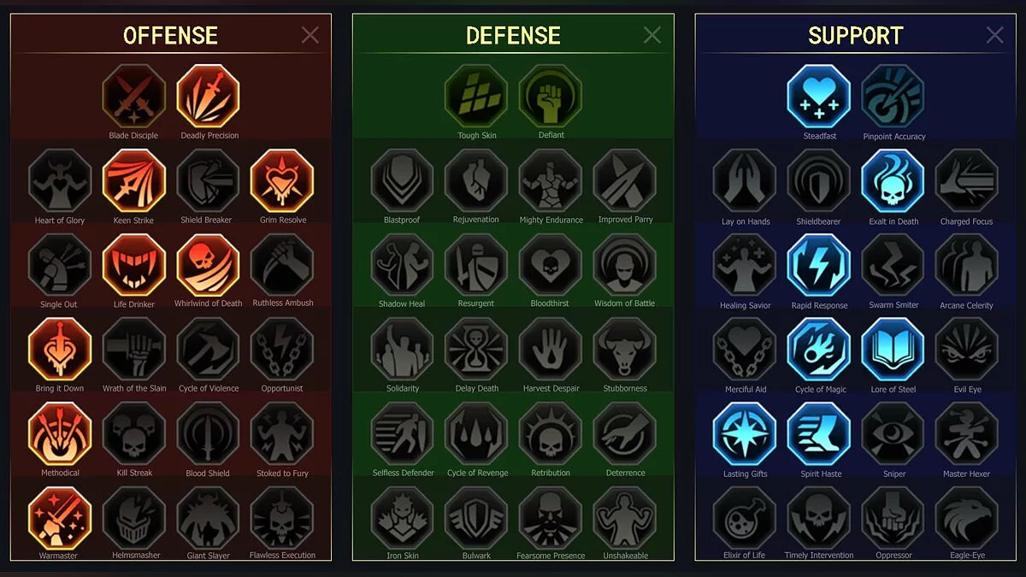This screenshot has width=1026, height=577.
Task: Choose the Keen Strike mastery
Action: (x=133, y=180)
